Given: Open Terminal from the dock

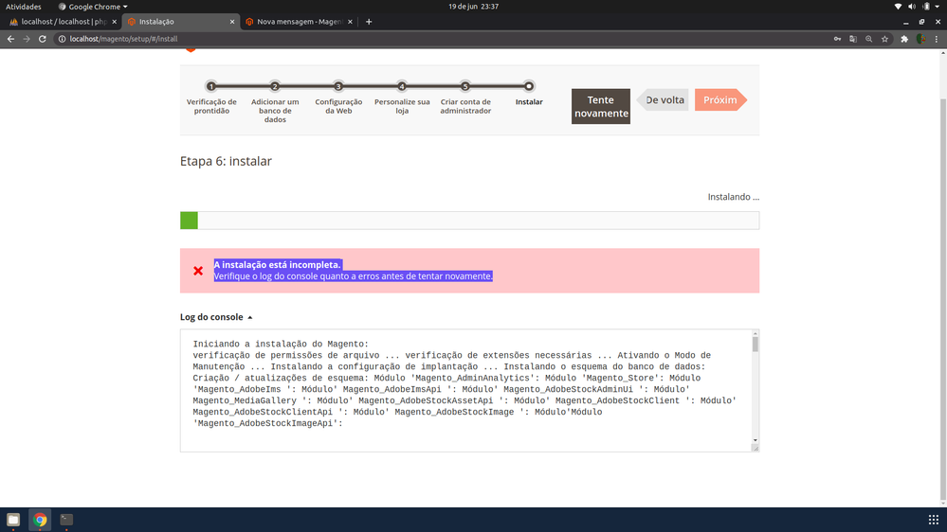Looking at the screenshot, I should click(66, 520).
